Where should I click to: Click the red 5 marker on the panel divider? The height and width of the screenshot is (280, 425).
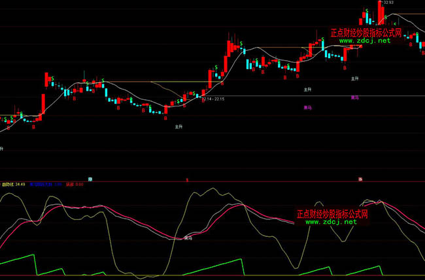[187, 179]
